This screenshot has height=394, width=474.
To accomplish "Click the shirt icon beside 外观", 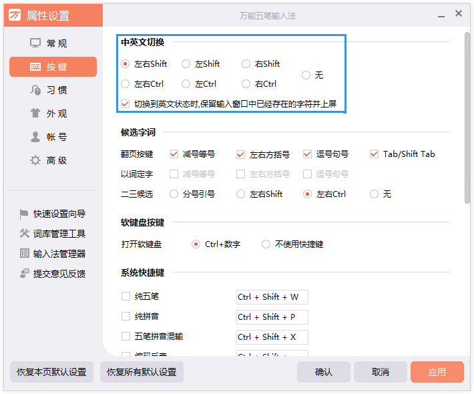I will [x=35, y=114].
